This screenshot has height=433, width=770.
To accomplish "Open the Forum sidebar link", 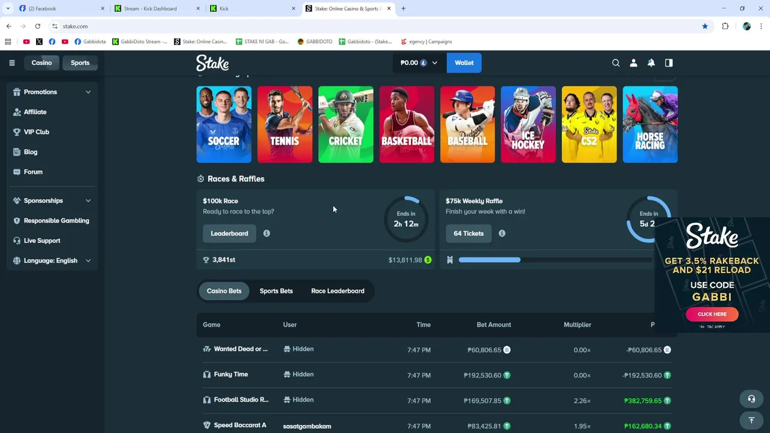I will pyautogui.click(x=33, y=172).
